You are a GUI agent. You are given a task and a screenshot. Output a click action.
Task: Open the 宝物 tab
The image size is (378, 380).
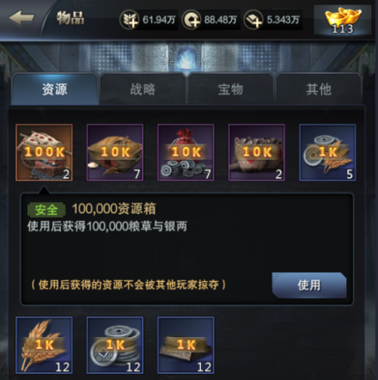click(x=231, y=89)
